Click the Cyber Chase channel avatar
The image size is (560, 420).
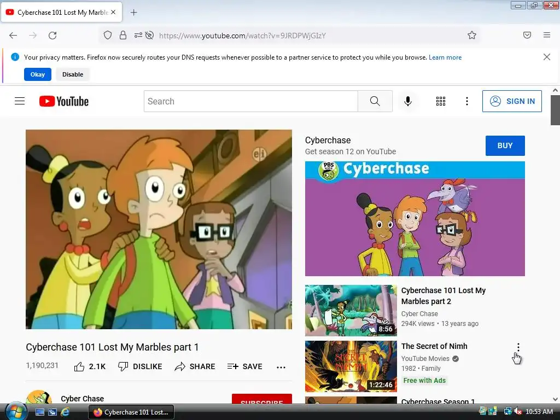coord(39,397)
